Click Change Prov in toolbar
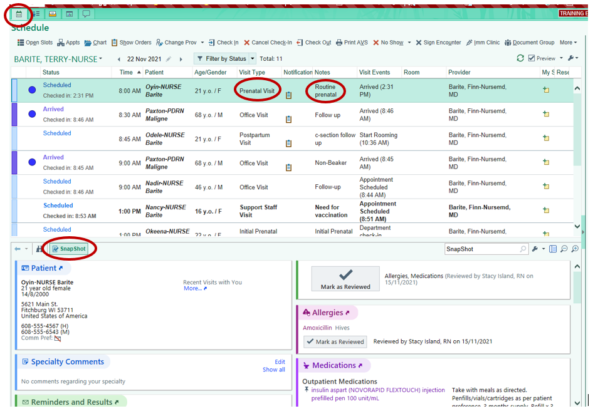Image resolution: width=593 pixels, height=411 pixels. tap(176, 43)
